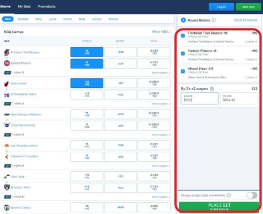Switch to the MLB sport tab

pyautogui.click(x=82, y=19)
